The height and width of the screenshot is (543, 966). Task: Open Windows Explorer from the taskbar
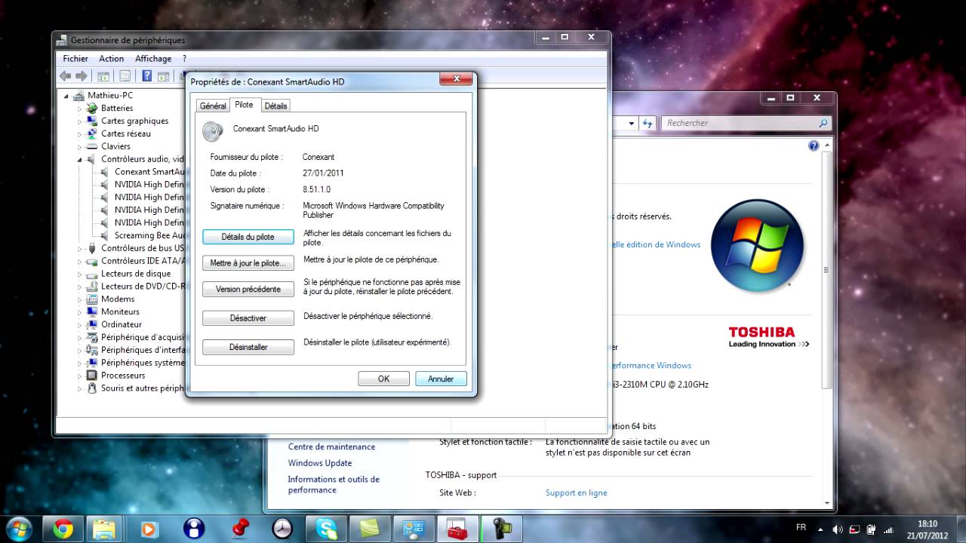[104, 529]
